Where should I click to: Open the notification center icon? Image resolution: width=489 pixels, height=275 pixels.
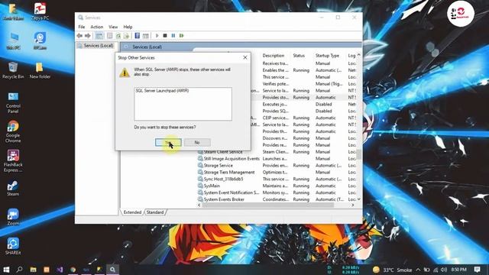(477, 270)
